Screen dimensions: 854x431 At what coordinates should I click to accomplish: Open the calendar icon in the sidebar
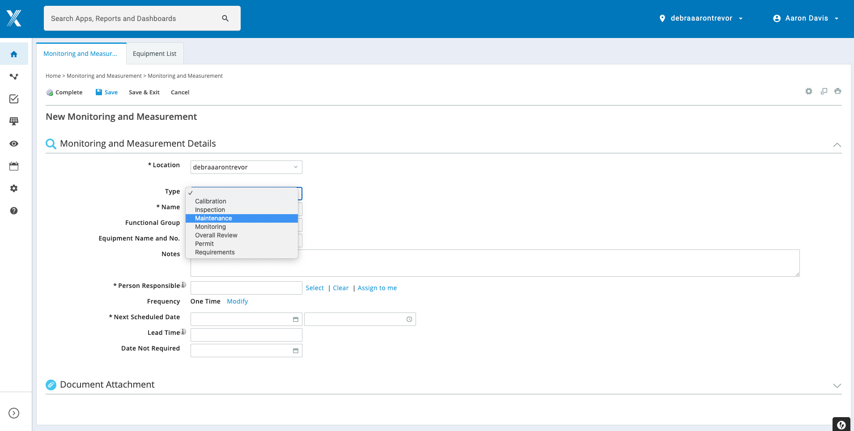[x=14, y=166]
